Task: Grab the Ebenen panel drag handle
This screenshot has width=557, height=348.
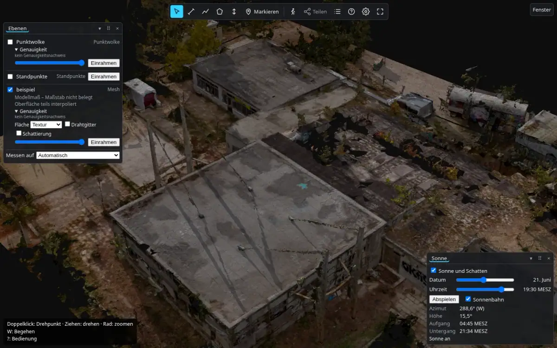Action: [x=109, y=28]
